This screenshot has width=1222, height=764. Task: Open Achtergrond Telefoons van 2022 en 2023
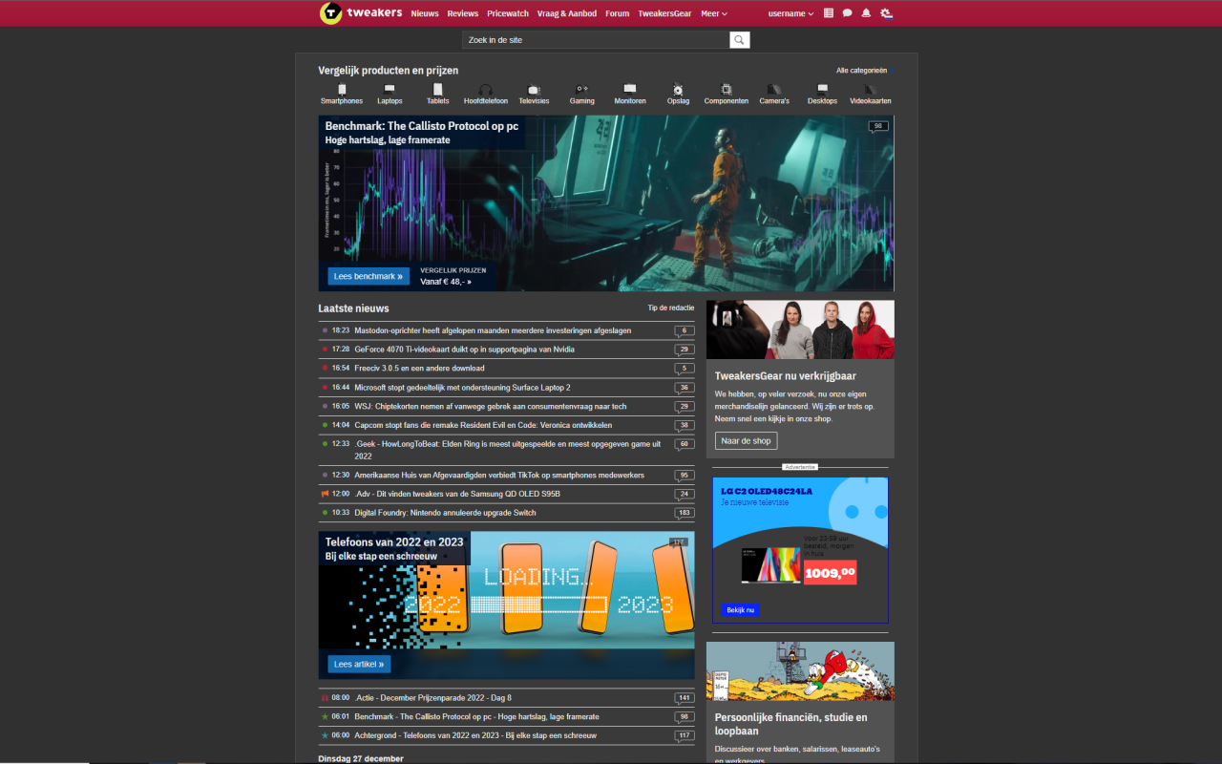(x=475, y=735)
